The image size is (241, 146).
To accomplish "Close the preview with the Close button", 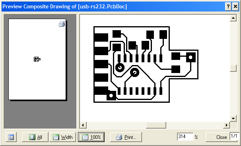I will pos(218,137).
